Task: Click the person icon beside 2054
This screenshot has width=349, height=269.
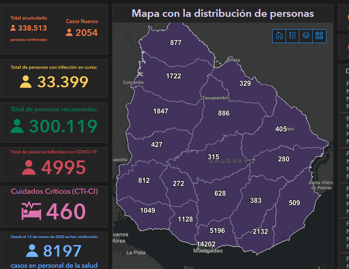Action: (69, 32)
